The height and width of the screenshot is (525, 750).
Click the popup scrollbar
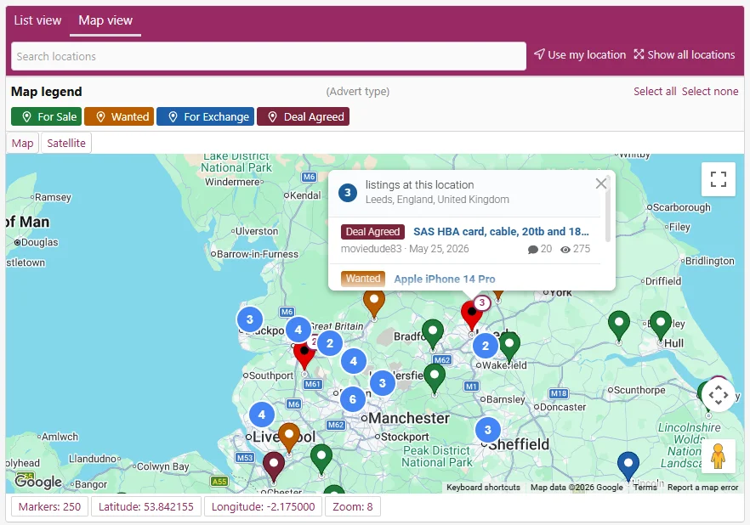(608, 210)
